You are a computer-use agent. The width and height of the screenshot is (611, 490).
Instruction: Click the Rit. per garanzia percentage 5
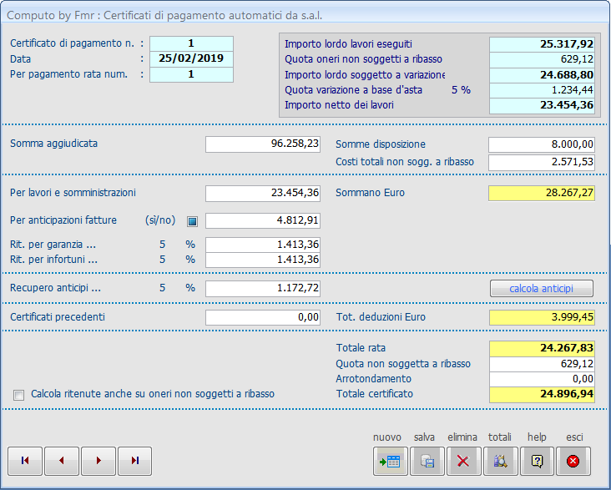tap(162, 245)
